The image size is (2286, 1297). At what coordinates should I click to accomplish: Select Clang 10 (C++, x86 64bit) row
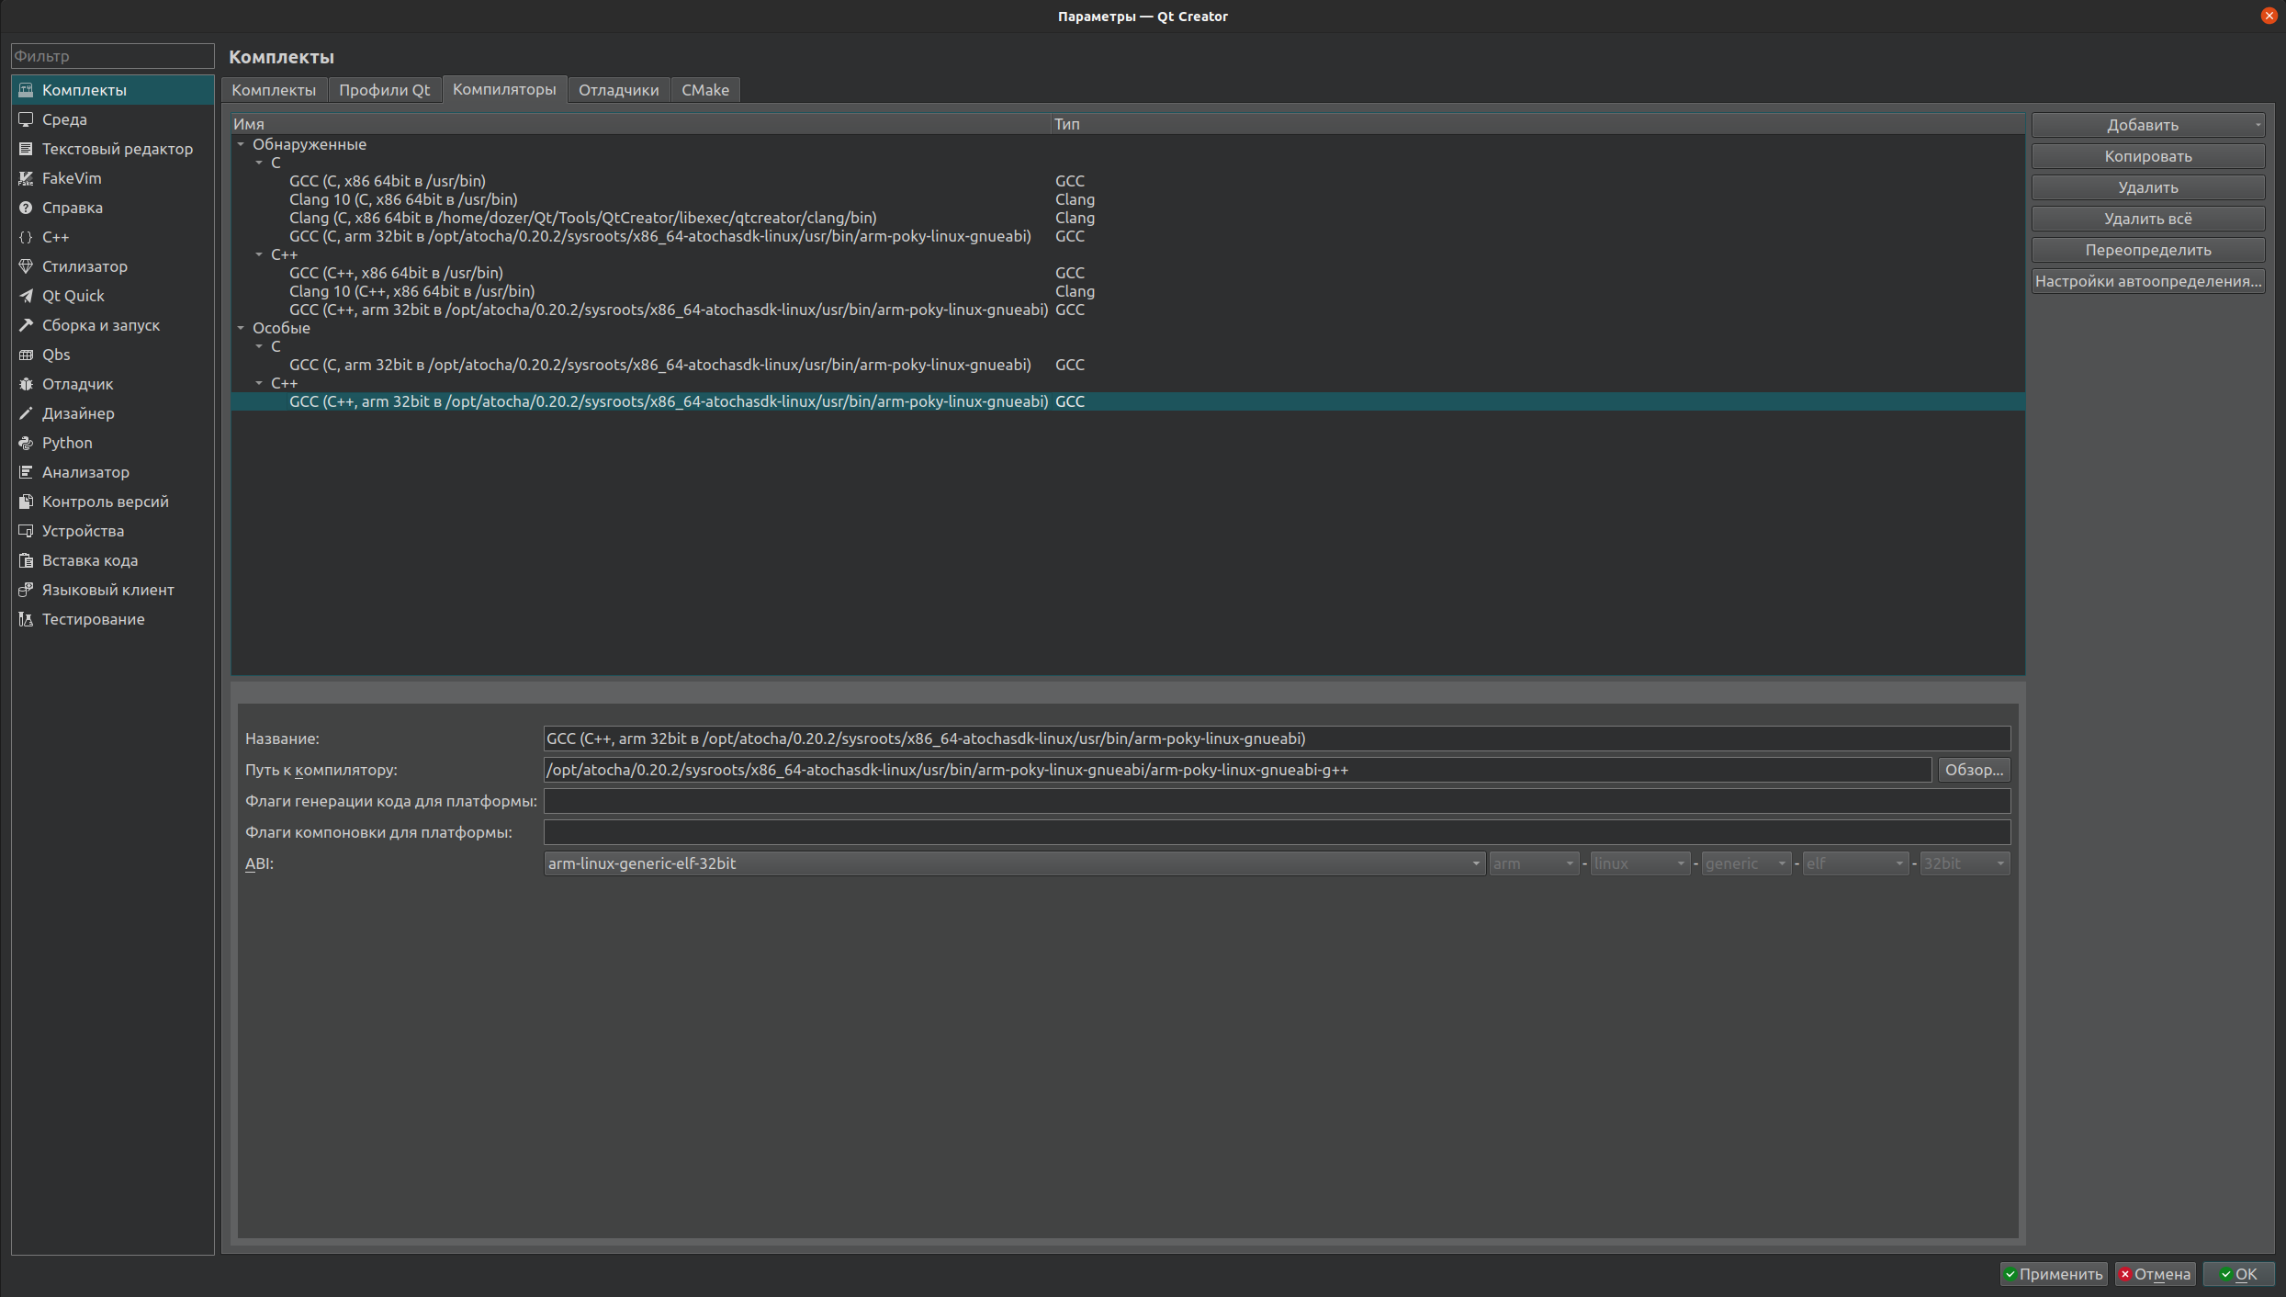click(1128, 291)
